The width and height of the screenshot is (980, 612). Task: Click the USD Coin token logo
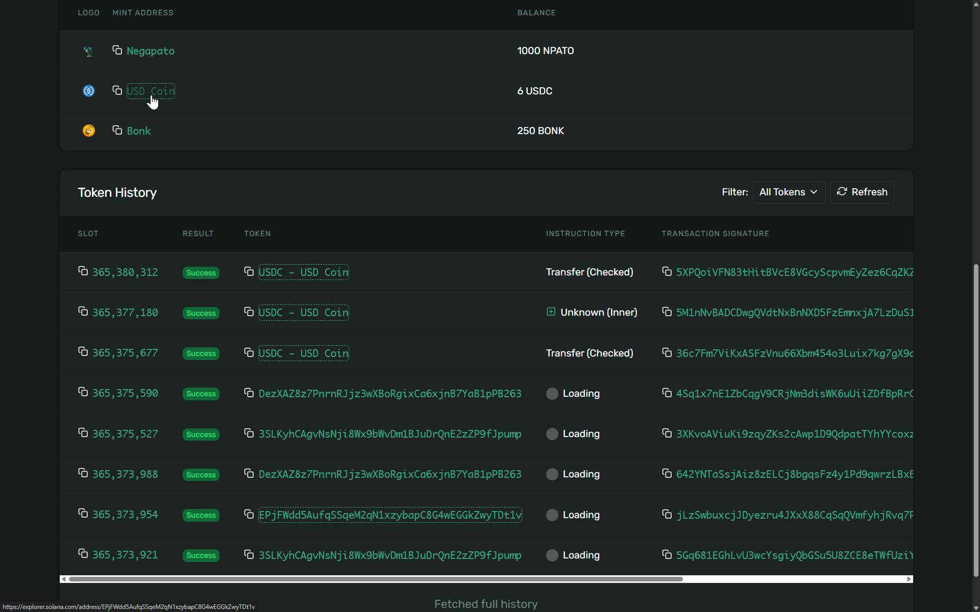coord(88,91)
